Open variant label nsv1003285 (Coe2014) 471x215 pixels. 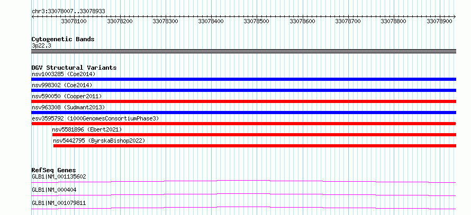64,74
